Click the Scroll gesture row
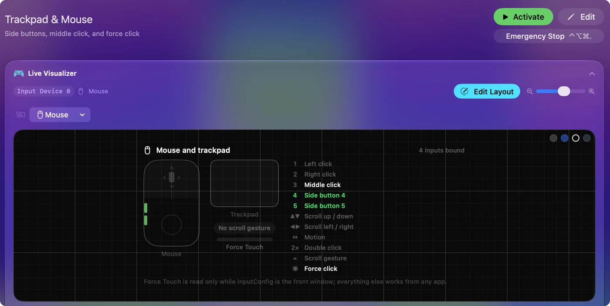 tap(320, 258)
